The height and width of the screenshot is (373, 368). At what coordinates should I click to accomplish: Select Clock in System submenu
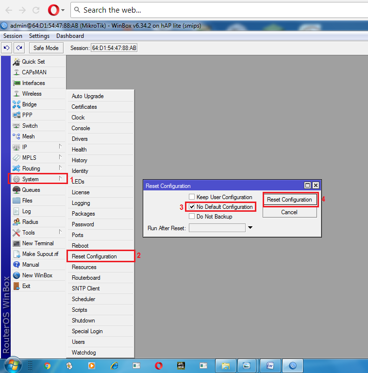[100, 118]
